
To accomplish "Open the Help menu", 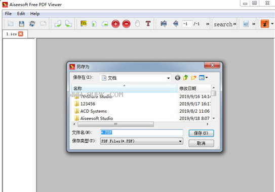I will 35,14.
